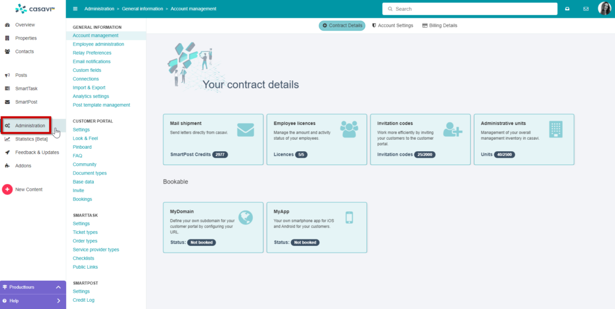Click the Employee licences people icon
615x309 pixels.
[x=349, y=129]
